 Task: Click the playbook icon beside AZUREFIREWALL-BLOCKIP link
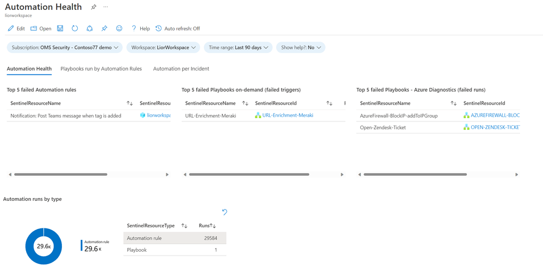click(x=466, y=116)
